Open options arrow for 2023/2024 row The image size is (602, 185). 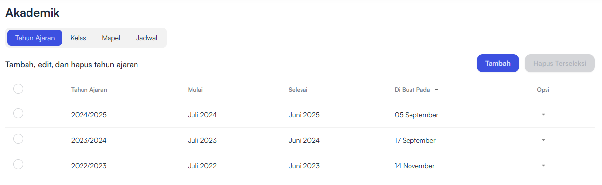pos(543,140)
